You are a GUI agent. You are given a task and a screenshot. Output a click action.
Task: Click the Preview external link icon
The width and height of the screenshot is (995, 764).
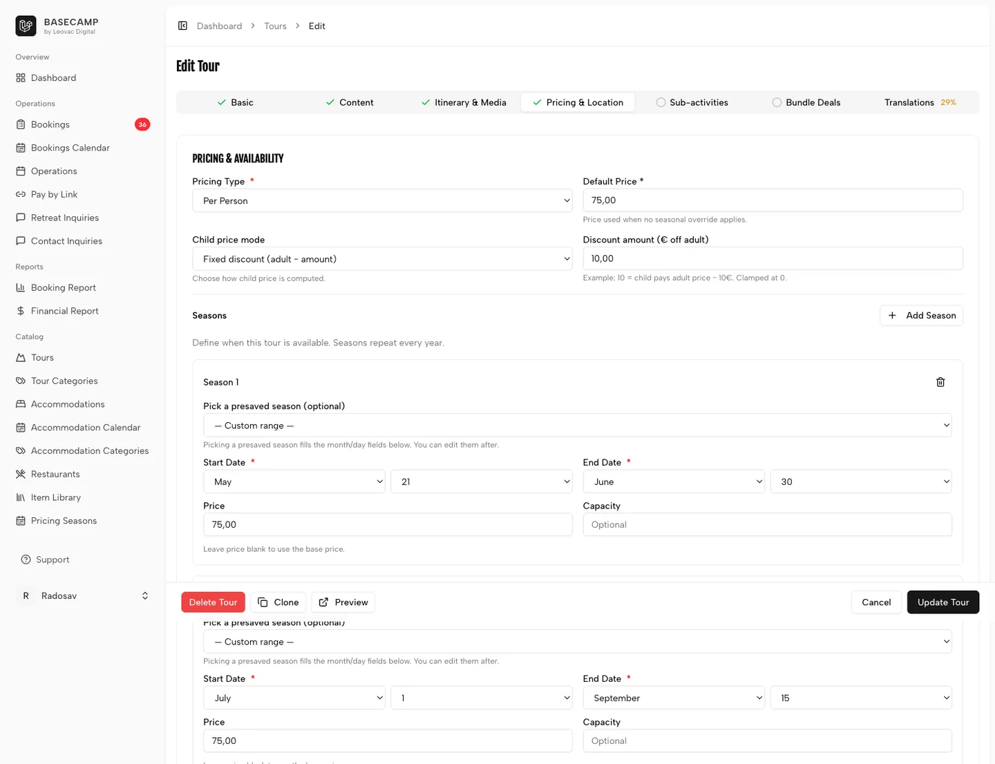point(323,602)
